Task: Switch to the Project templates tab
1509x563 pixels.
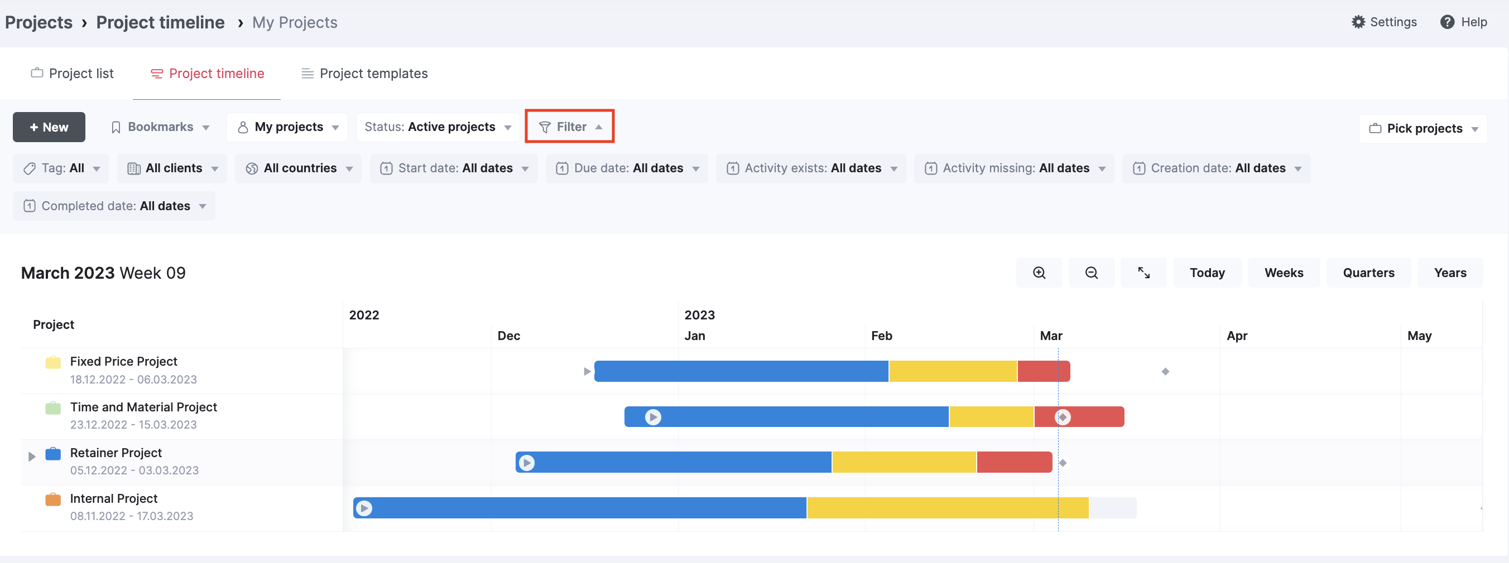Action: point(364,74)
